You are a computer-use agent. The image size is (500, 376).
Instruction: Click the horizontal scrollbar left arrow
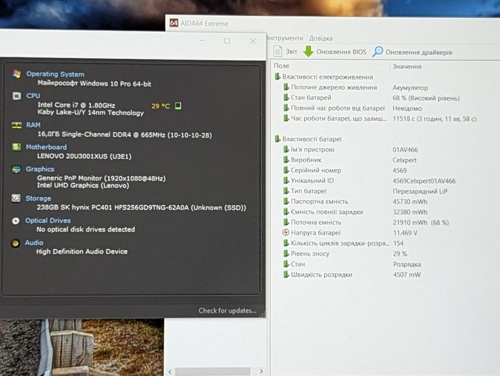(x=170, y=372)
